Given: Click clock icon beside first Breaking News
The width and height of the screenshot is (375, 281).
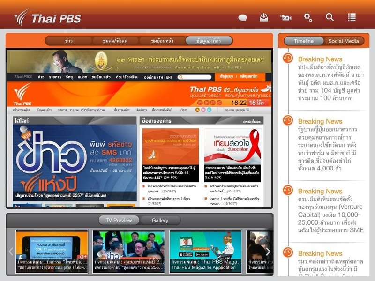Looking at the screenshot, I should pos(288,58).
